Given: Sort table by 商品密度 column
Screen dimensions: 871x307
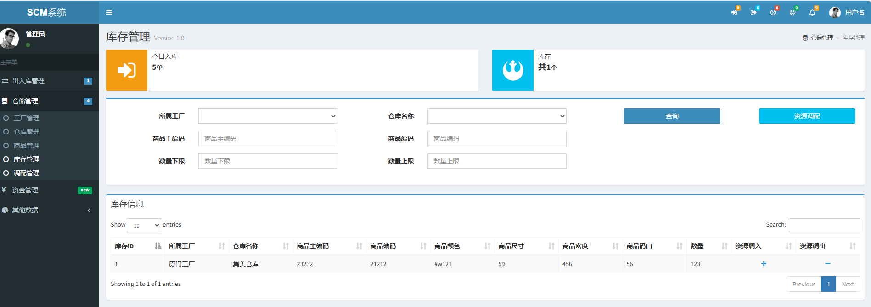Looking at the screenshot, I should (590, 246).
